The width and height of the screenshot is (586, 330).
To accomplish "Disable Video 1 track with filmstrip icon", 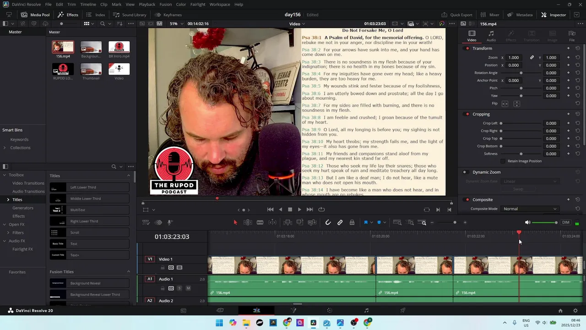I will coord(179,268).
